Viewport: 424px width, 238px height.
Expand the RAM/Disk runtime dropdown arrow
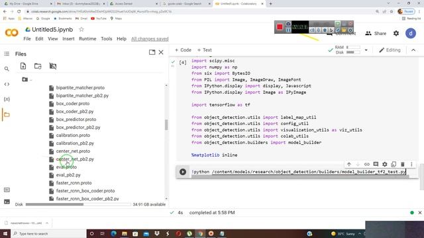[366, 50]
